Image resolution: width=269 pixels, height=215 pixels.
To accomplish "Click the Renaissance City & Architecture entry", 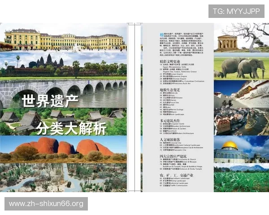I will [182, 147].
